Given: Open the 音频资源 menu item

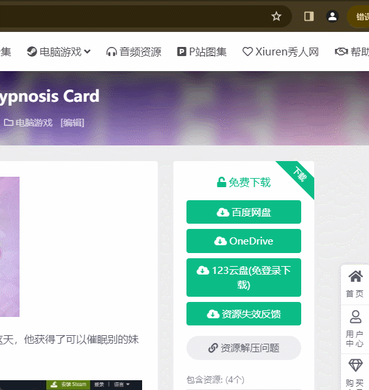Looking at the screenshot, I should coord(134,52).
